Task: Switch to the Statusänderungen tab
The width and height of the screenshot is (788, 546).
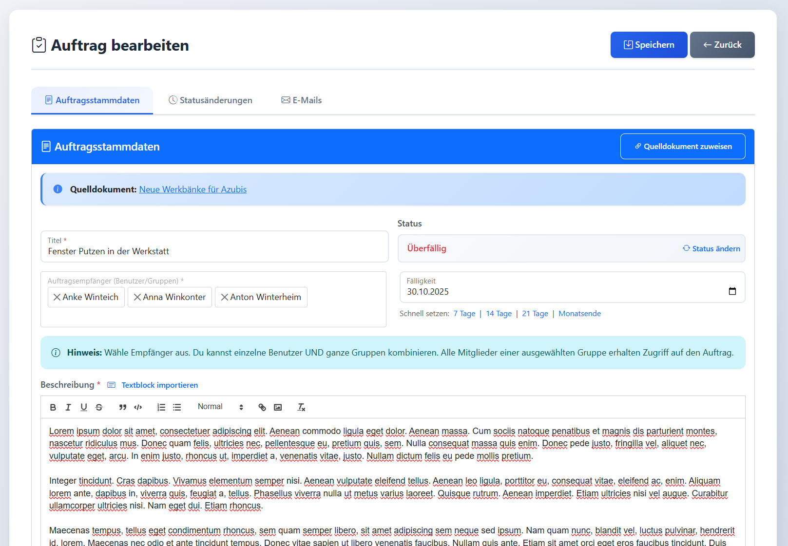Action: (211, 100)
